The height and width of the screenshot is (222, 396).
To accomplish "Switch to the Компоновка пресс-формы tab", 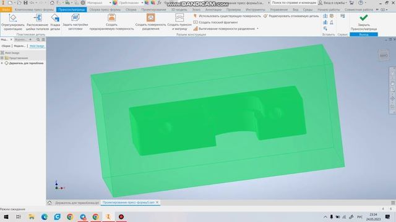I will pyautogui.click(x=34, y=10).
